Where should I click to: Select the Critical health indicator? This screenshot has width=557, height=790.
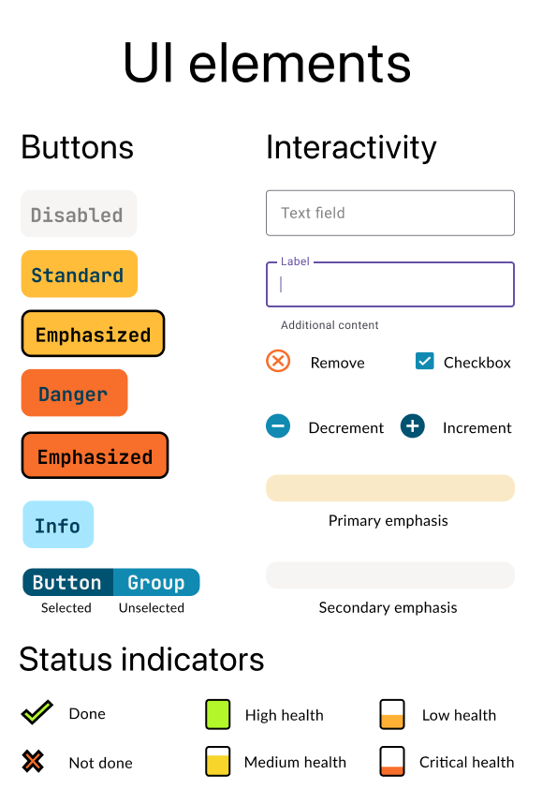390,762
